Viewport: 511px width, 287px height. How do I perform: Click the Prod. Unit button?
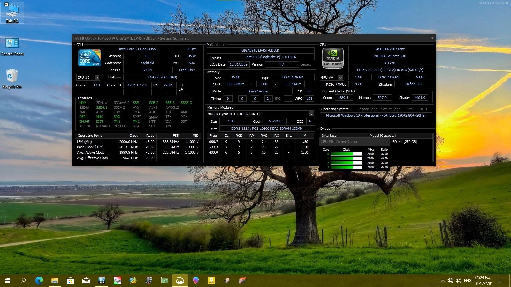click(x=187, y=70)
